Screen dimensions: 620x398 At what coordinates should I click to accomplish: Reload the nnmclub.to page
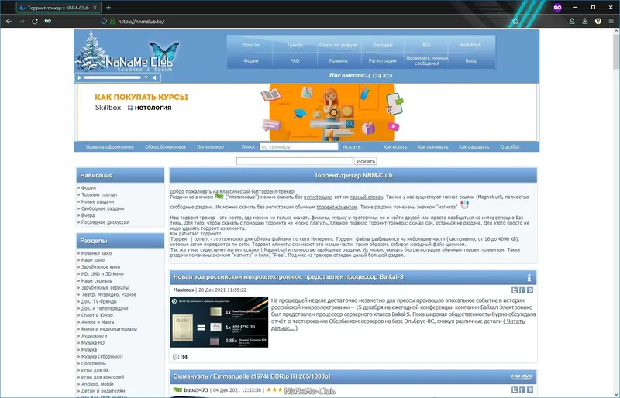point(35,22)
